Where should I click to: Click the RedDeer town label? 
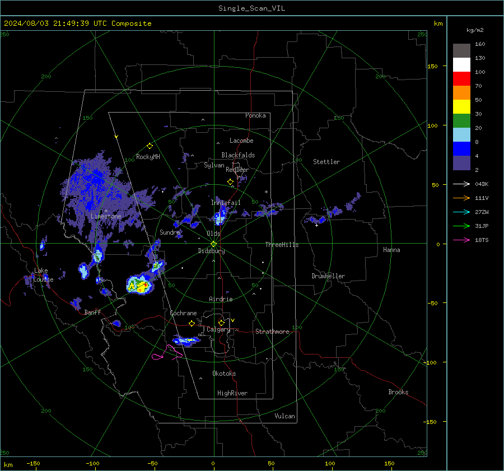click(237, 170)
